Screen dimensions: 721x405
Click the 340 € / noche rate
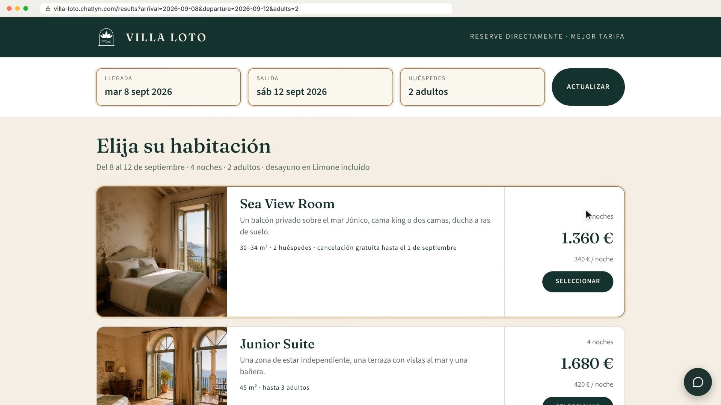pos(593,259)
